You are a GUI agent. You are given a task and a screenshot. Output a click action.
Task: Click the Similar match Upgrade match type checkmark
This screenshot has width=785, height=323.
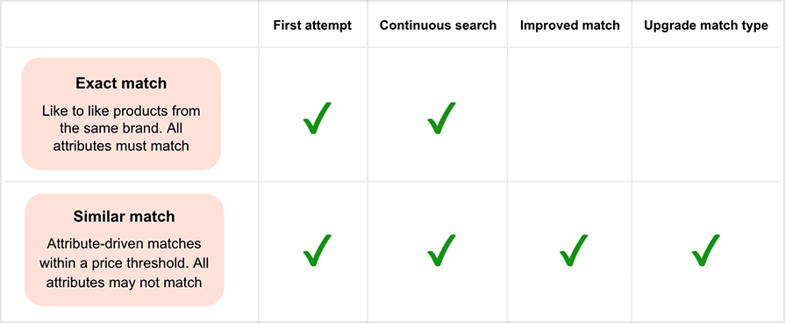click(x=705, y=250)
